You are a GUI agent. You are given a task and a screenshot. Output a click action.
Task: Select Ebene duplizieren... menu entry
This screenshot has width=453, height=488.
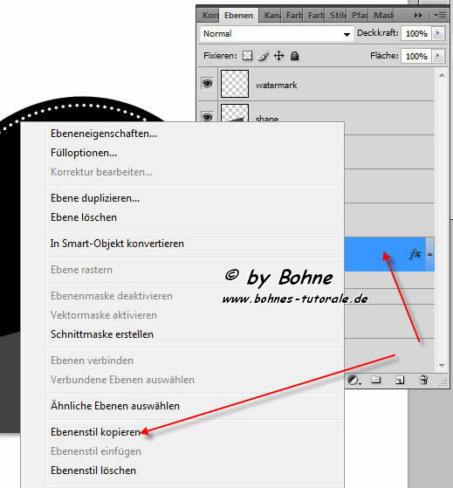click(95, 198)
